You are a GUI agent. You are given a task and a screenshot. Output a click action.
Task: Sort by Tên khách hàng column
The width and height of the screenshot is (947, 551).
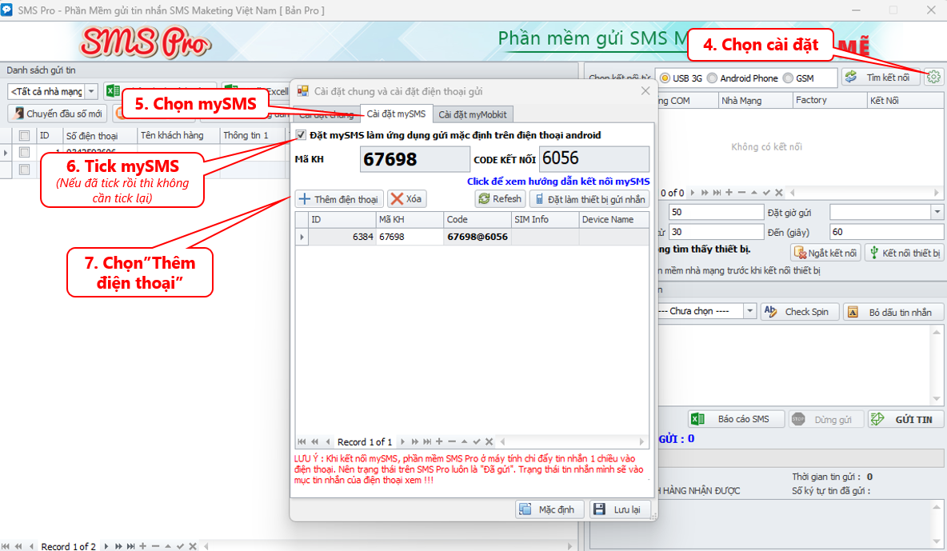coord(179,135)
